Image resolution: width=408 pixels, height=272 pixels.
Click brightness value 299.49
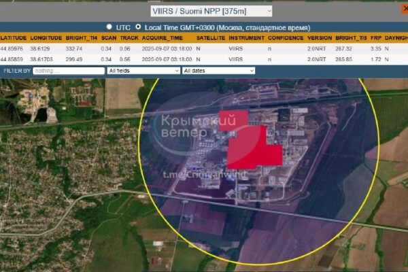point(74,59)
